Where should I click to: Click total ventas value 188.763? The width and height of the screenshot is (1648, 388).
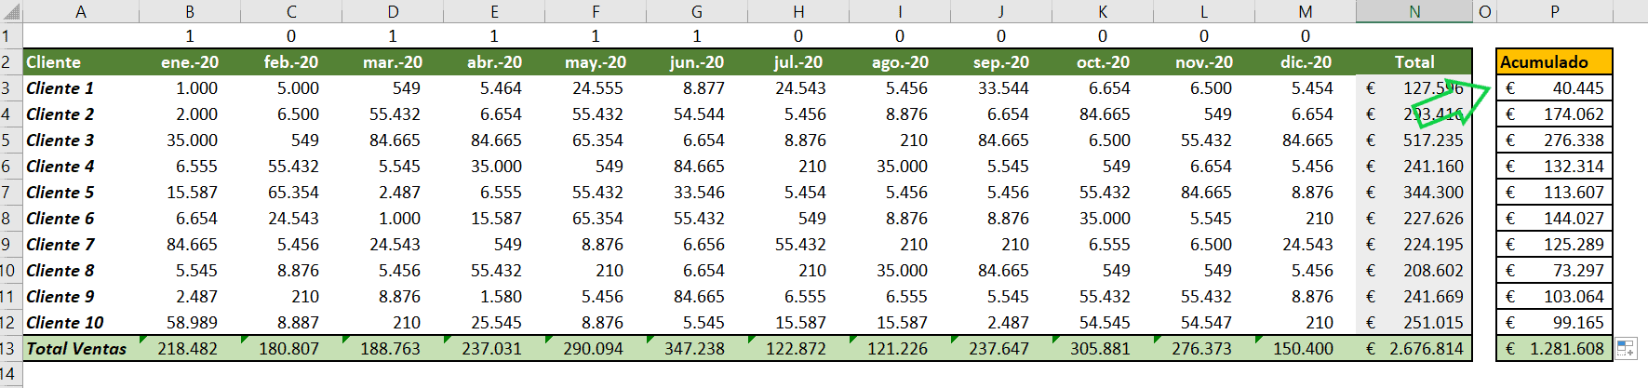tap(393, 349)
